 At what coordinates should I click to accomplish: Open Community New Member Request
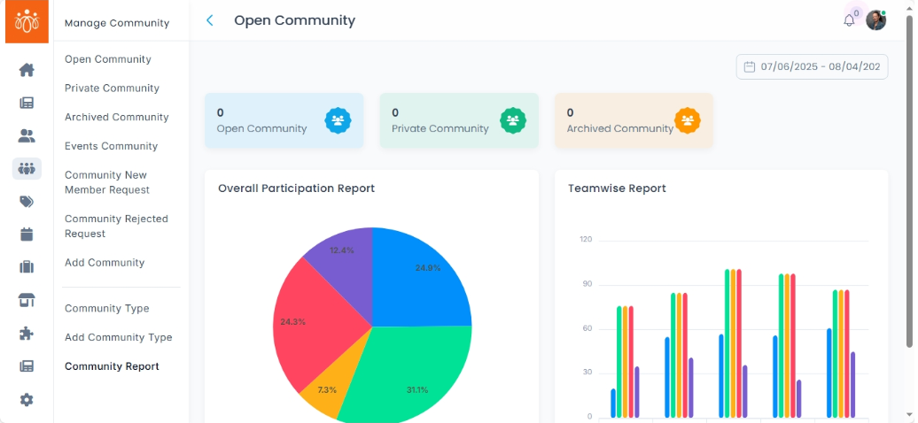point(107,182)
